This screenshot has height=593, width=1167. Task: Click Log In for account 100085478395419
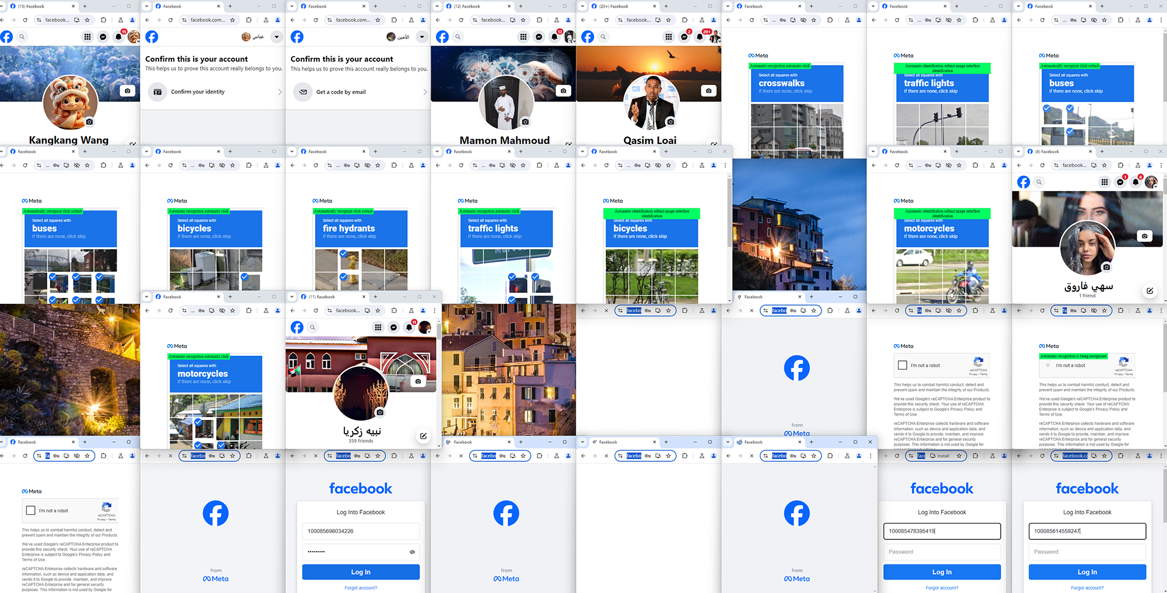pos(942,572)
